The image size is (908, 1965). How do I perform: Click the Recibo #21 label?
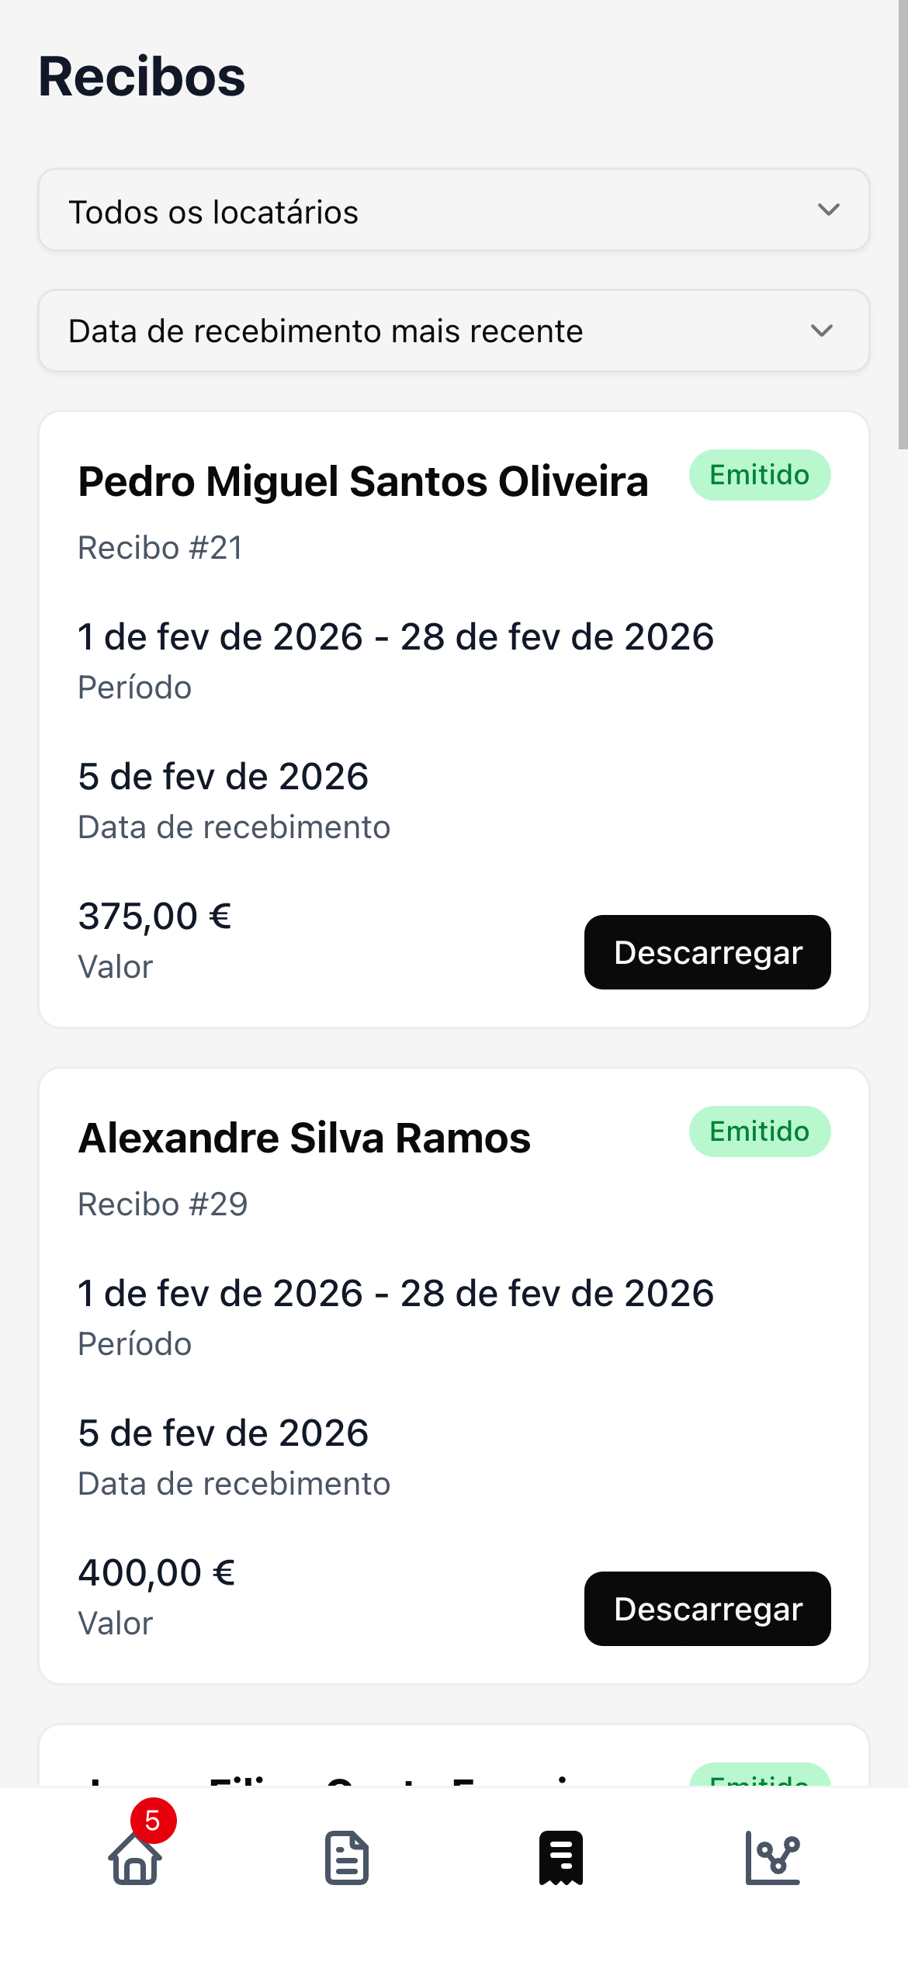coord(161,548)
